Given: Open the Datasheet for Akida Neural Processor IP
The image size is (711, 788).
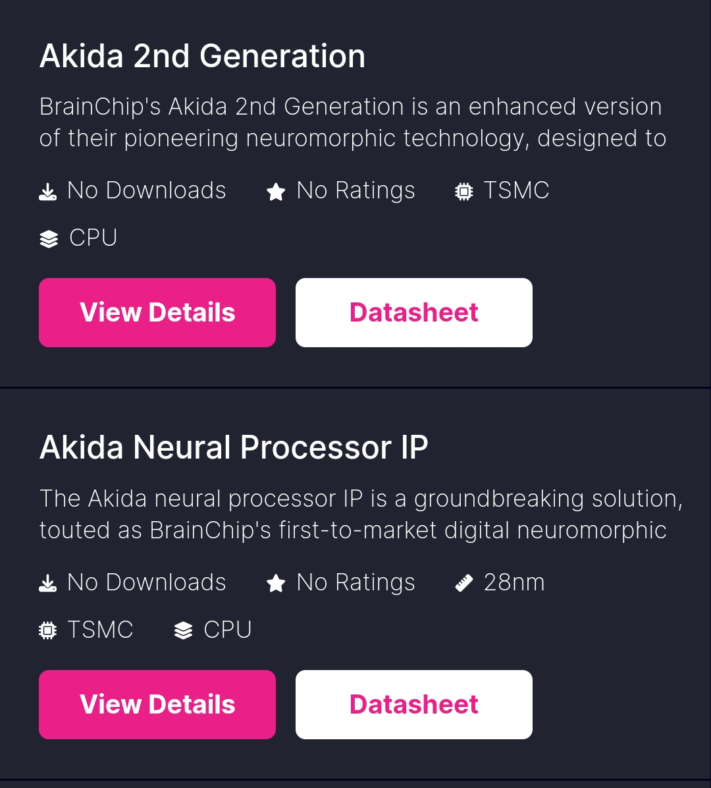Looking at the screenshot, I should click(413, 704).
